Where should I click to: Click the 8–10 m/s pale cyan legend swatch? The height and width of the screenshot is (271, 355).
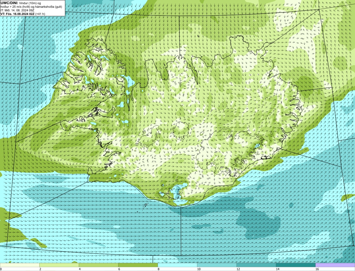(177, 265)
